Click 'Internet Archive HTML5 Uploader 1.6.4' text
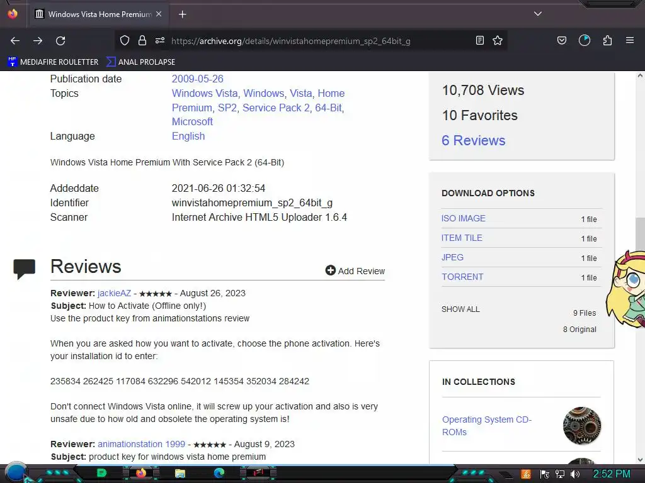 pyautogui.click(x=259, y=217)
